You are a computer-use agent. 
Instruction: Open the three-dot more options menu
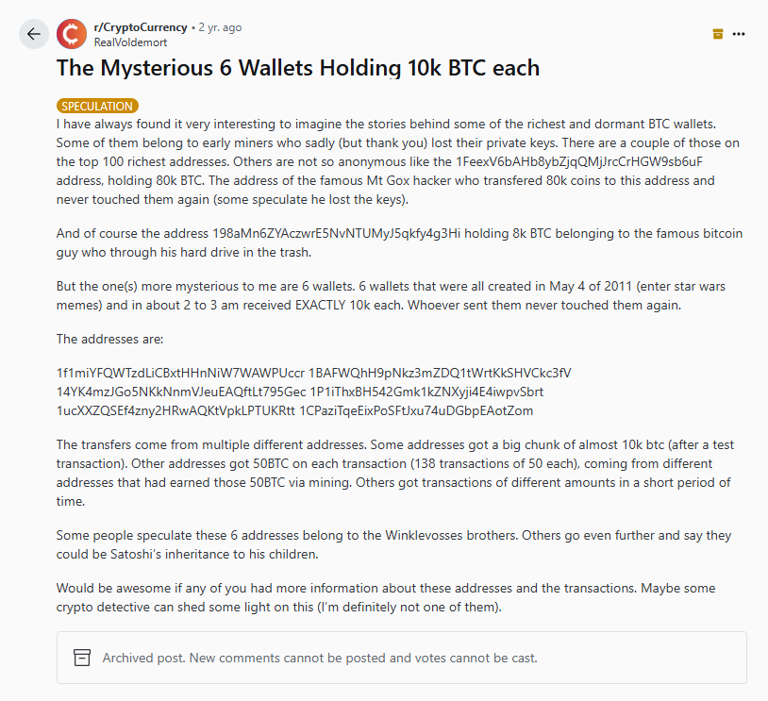[x=739, y=34]
